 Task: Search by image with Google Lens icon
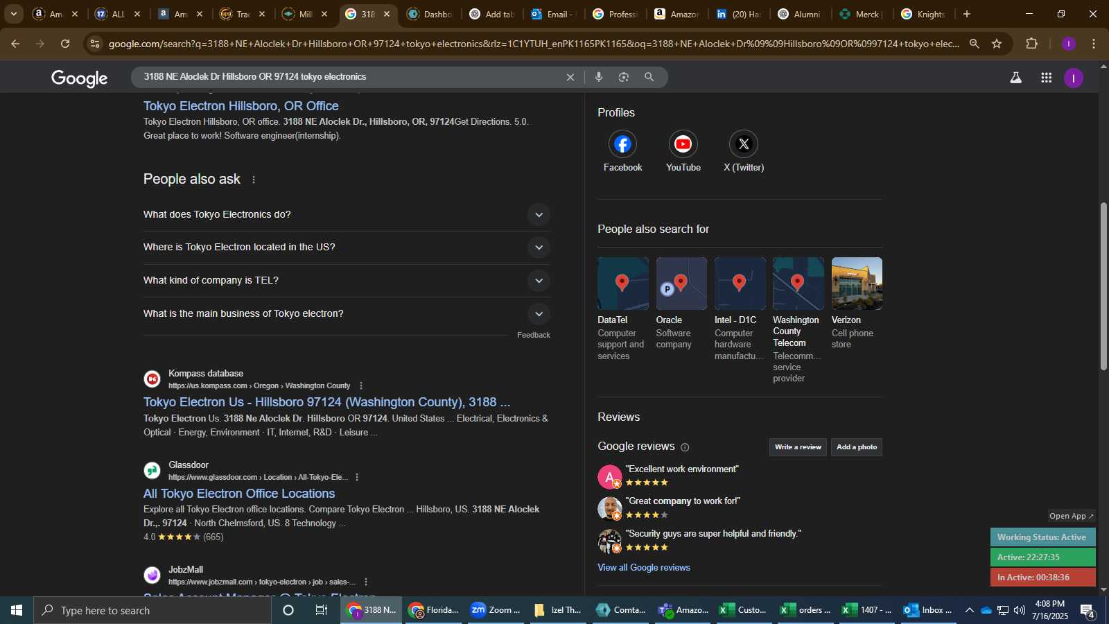[x=624, y=77]
